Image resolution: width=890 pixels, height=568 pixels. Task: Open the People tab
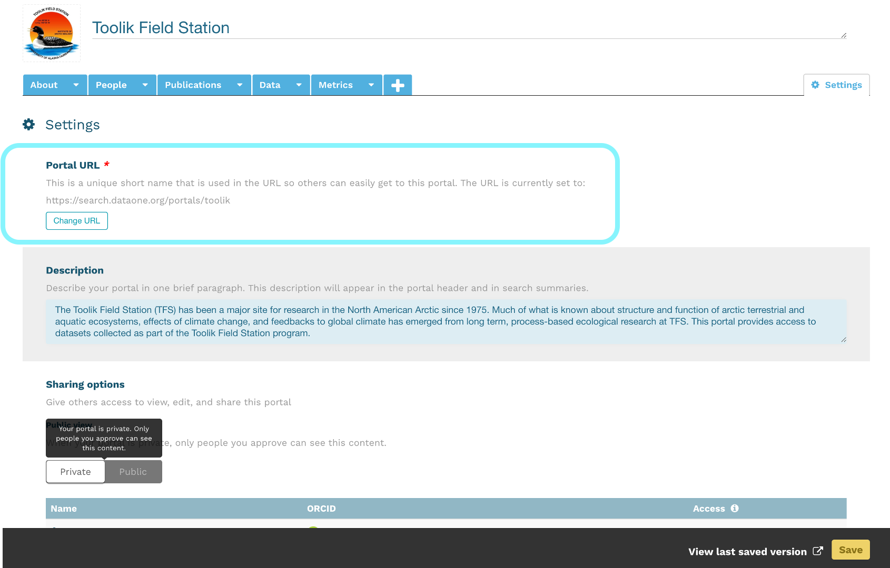point(111,85)
